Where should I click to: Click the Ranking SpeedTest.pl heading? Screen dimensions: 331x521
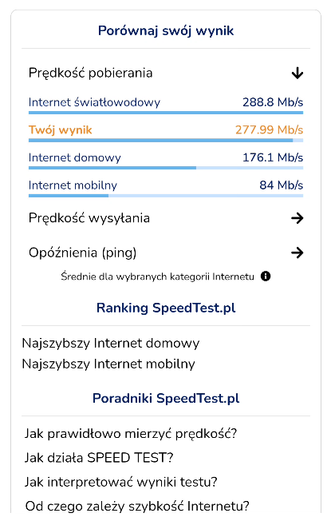coord(166,308)
